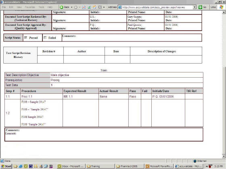
Task: Click the Word icon in Quick Launch
Action: click(x=31, y=166)
